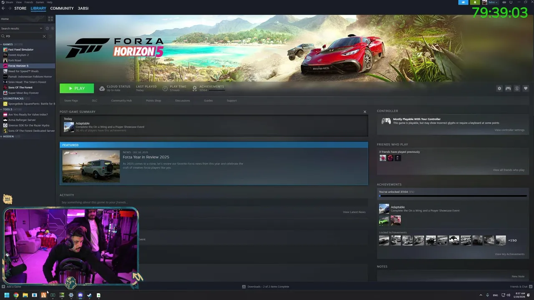Click the Adaptable achievement icon in Achievements panel

click(x=384, y=209)
